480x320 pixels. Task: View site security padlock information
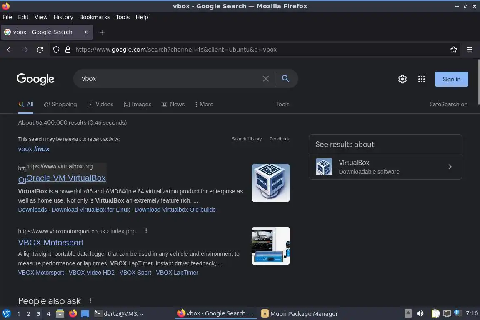point(68,50)
